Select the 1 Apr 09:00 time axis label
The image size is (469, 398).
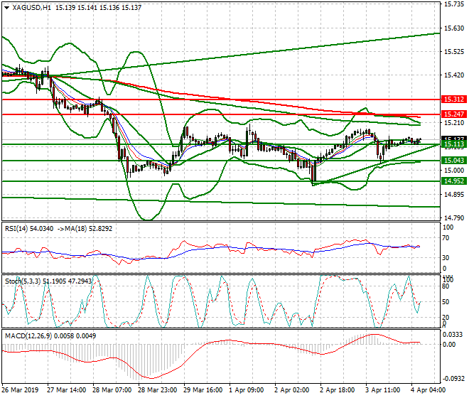pyautogui.click(x=247, y=390)
